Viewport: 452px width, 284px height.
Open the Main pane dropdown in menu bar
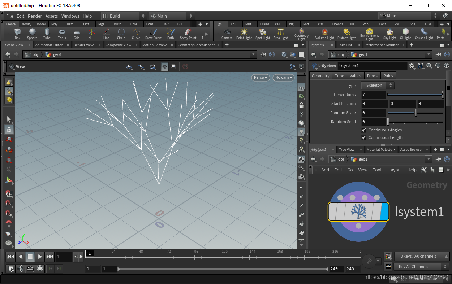tap(172, 16)
